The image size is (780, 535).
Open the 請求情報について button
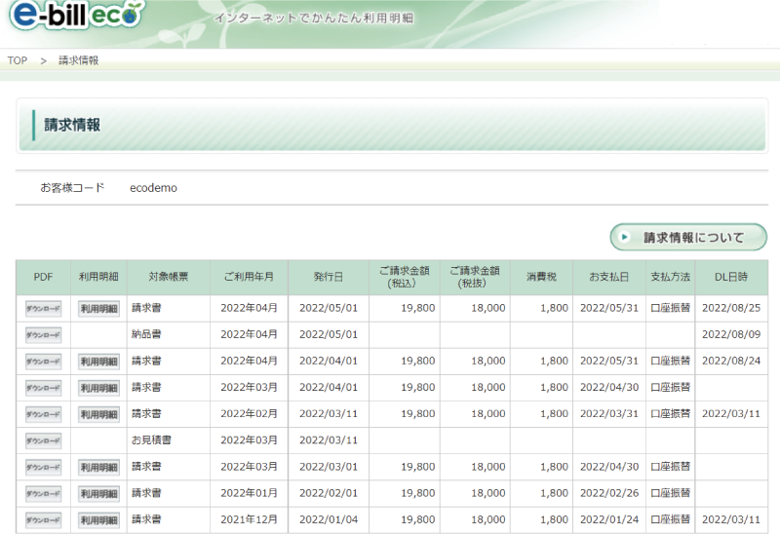688,237
